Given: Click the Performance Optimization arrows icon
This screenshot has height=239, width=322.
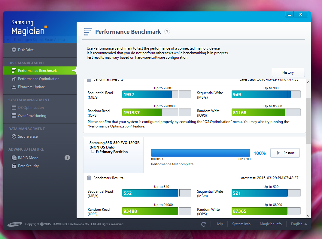Looking at the screenshot, I should point(14,79).
